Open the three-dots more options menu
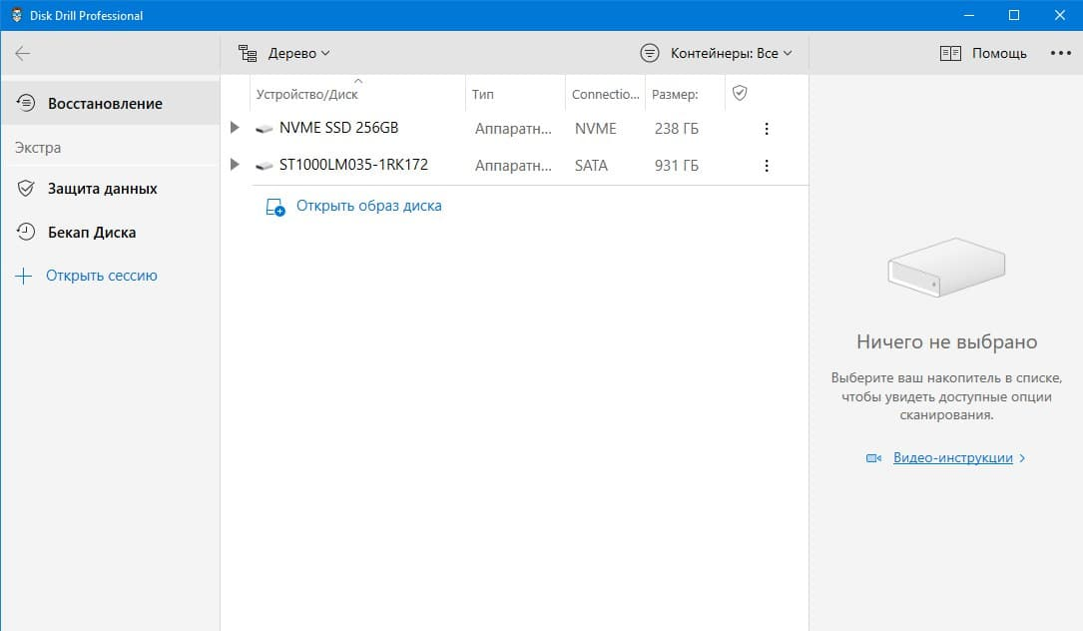 [1060, 53]
